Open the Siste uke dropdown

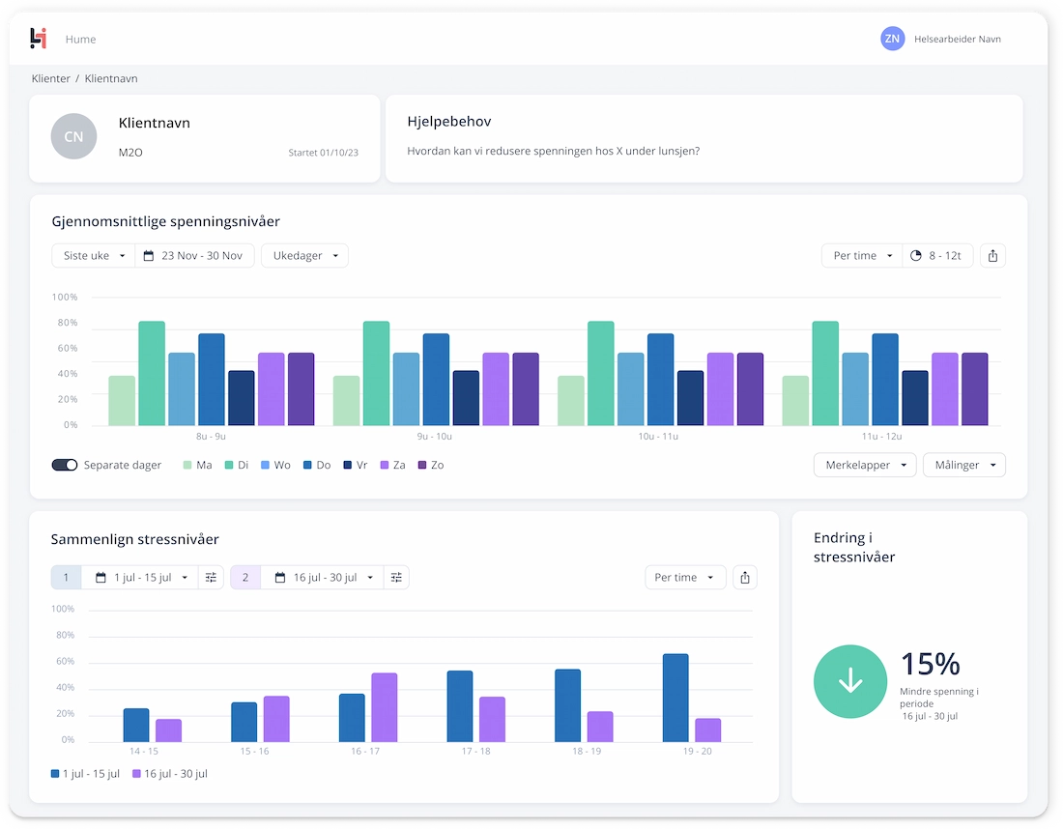click(x=93, y=255)
